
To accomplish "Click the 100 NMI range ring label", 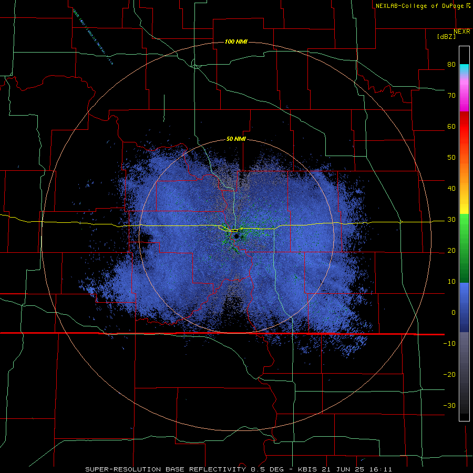I will click(x=236, y=42).
